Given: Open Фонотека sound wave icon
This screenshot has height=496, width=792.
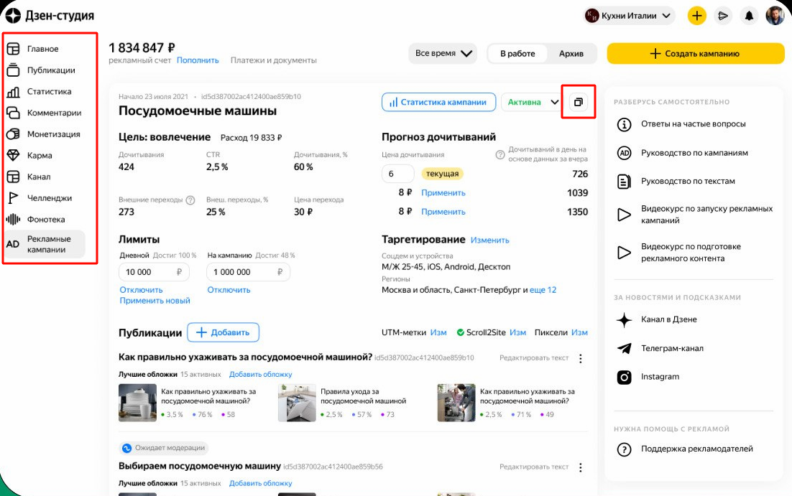Looking at the screenshot, I should click(x=13, y=220).
